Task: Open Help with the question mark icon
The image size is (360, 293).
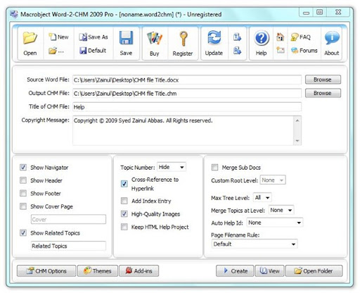Action: (262, 44)
